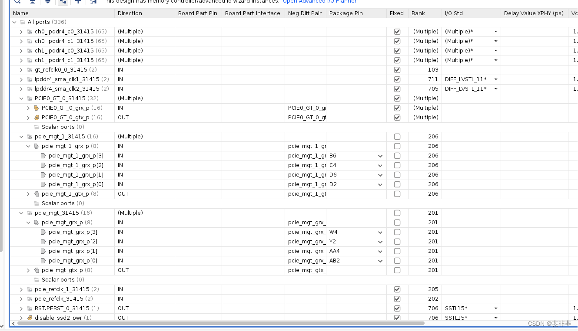578x331 pixels.
Task: Click the ch0_lpddr4_c1_31415 interface icon
Action: 30,41
